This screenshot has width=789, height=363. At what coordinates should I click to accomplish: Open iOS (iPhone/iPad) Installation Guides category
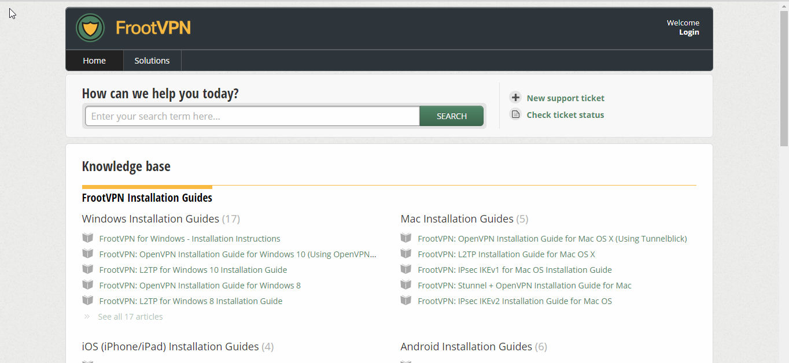tap(170, 346)
